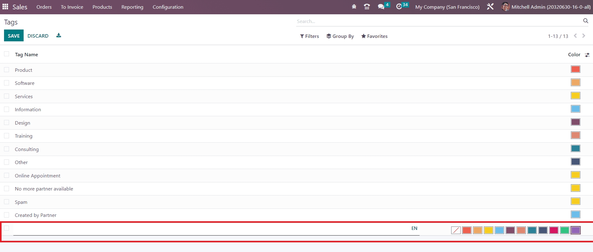Click the export download icon

(59, 35)
